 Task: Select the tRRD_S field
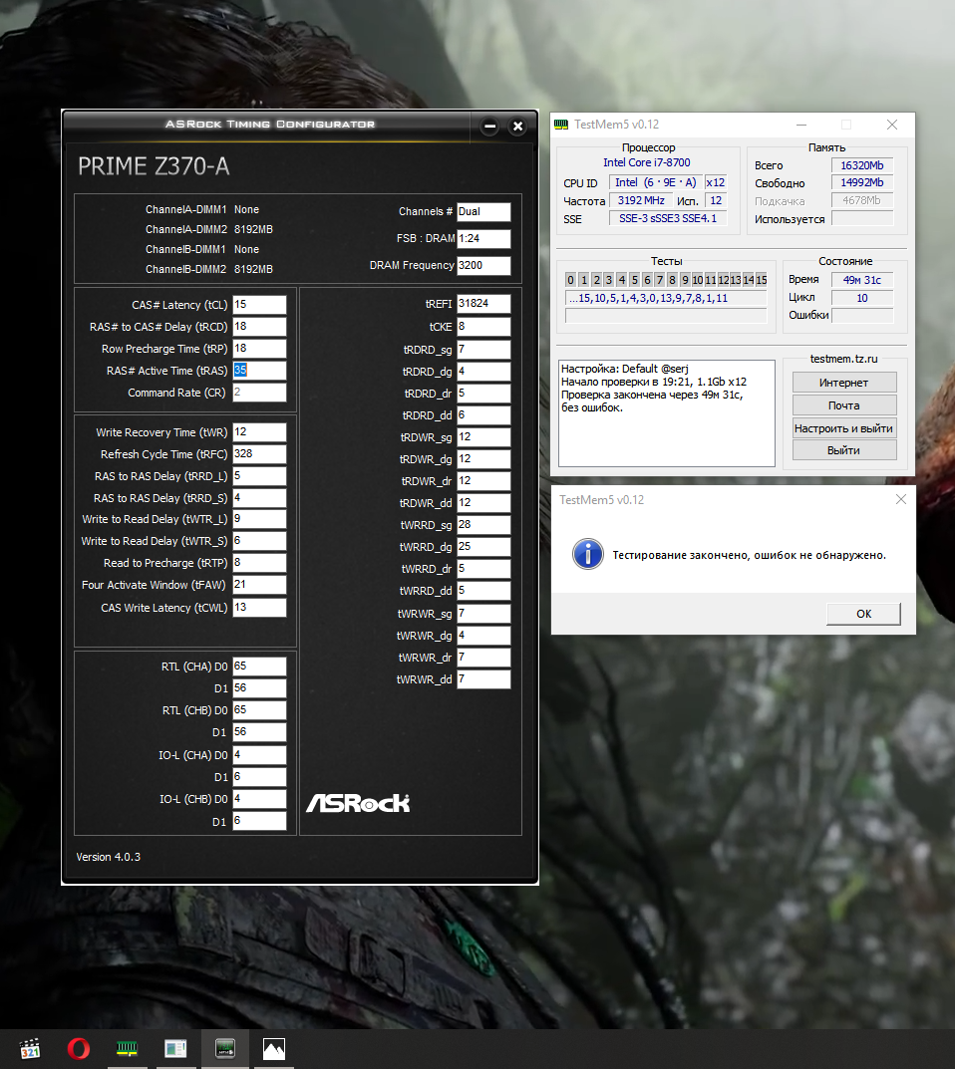click(x=259, y=498)
